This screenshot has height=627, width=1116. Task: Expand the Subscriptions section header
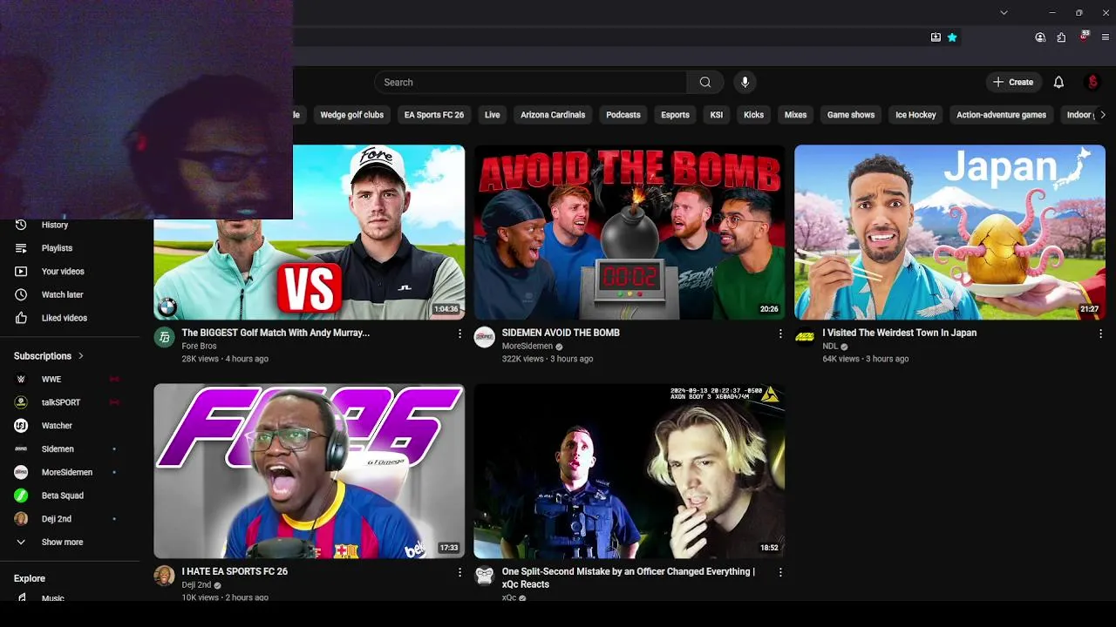tap(49, 355)
